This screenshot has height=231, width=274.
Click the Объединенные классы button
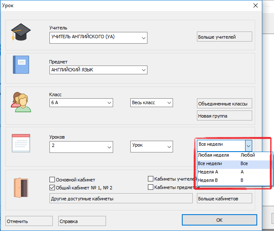224,104
